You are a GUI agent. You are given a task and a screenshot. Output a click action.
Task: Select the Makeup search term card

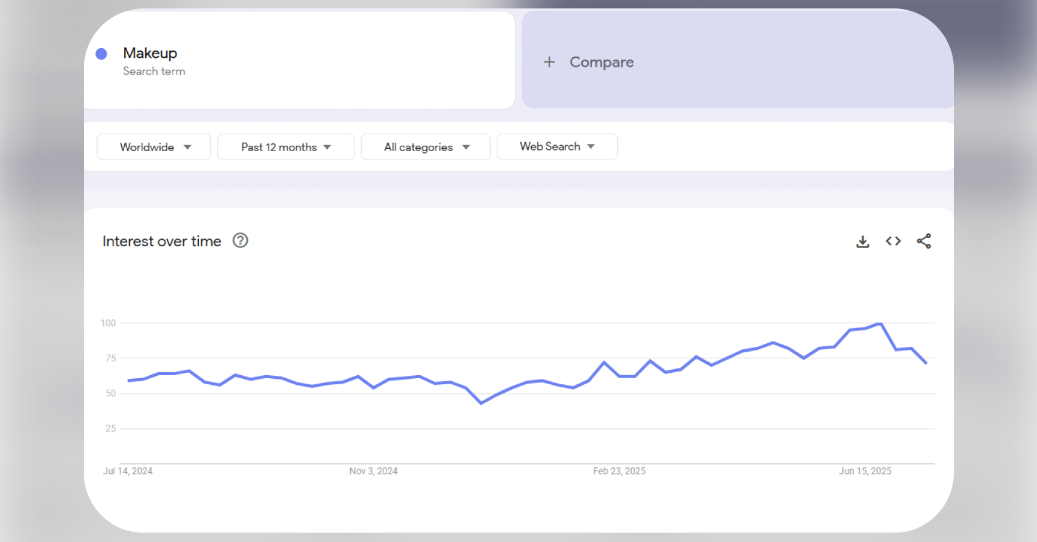point(298,60)
